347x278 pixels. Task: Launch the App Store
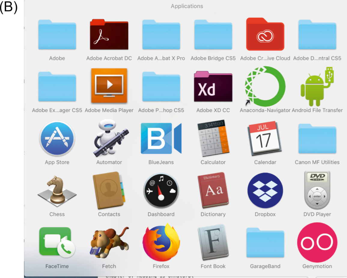point(57,139)
